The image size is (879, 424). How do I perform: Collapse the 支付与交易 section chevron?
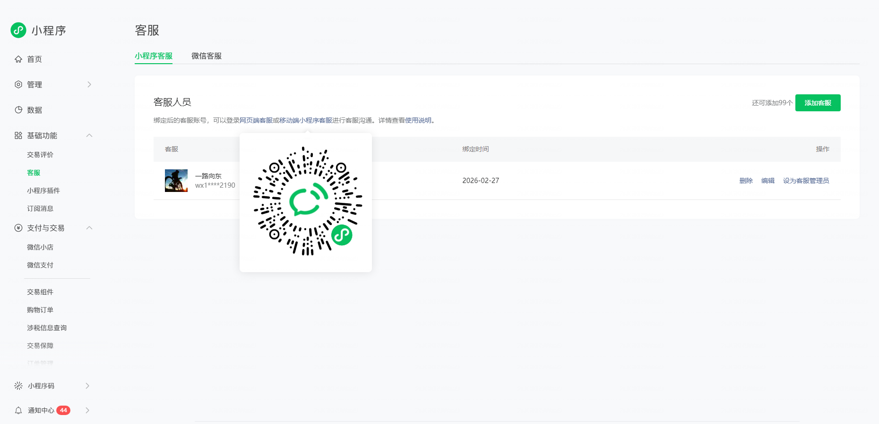(x=89, y=228)
